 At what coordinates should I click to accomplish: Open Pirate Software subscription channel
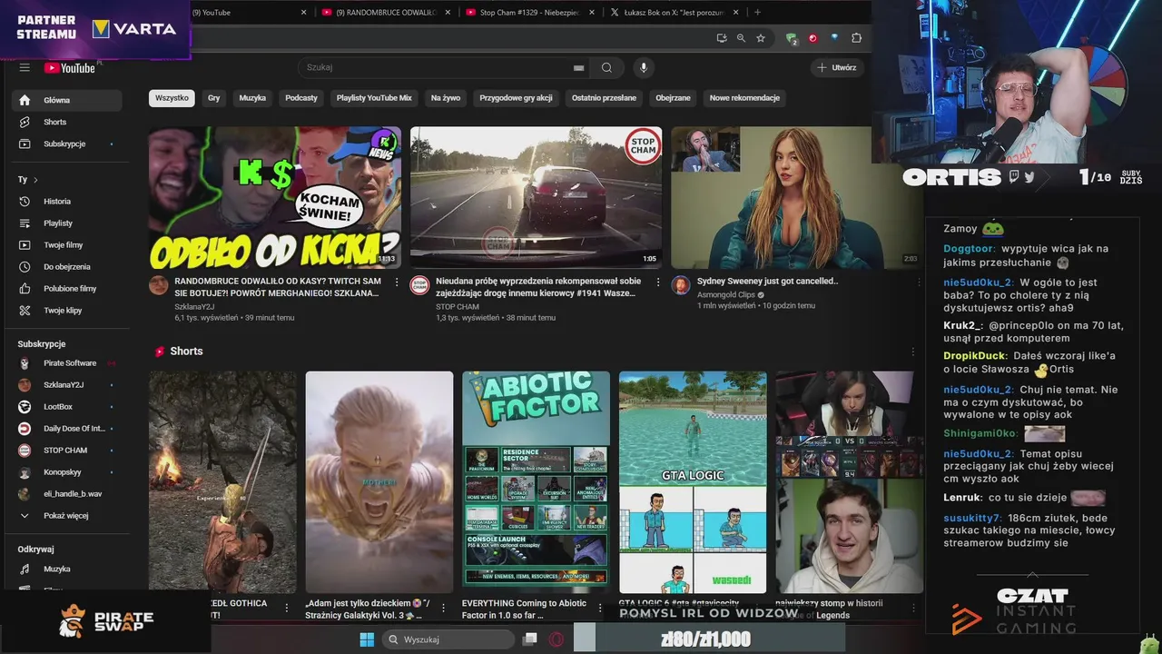coord(67,363)
